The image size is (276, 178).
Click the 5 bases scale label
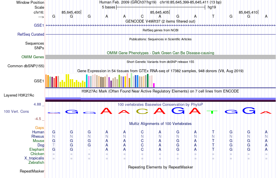point(108,7)
